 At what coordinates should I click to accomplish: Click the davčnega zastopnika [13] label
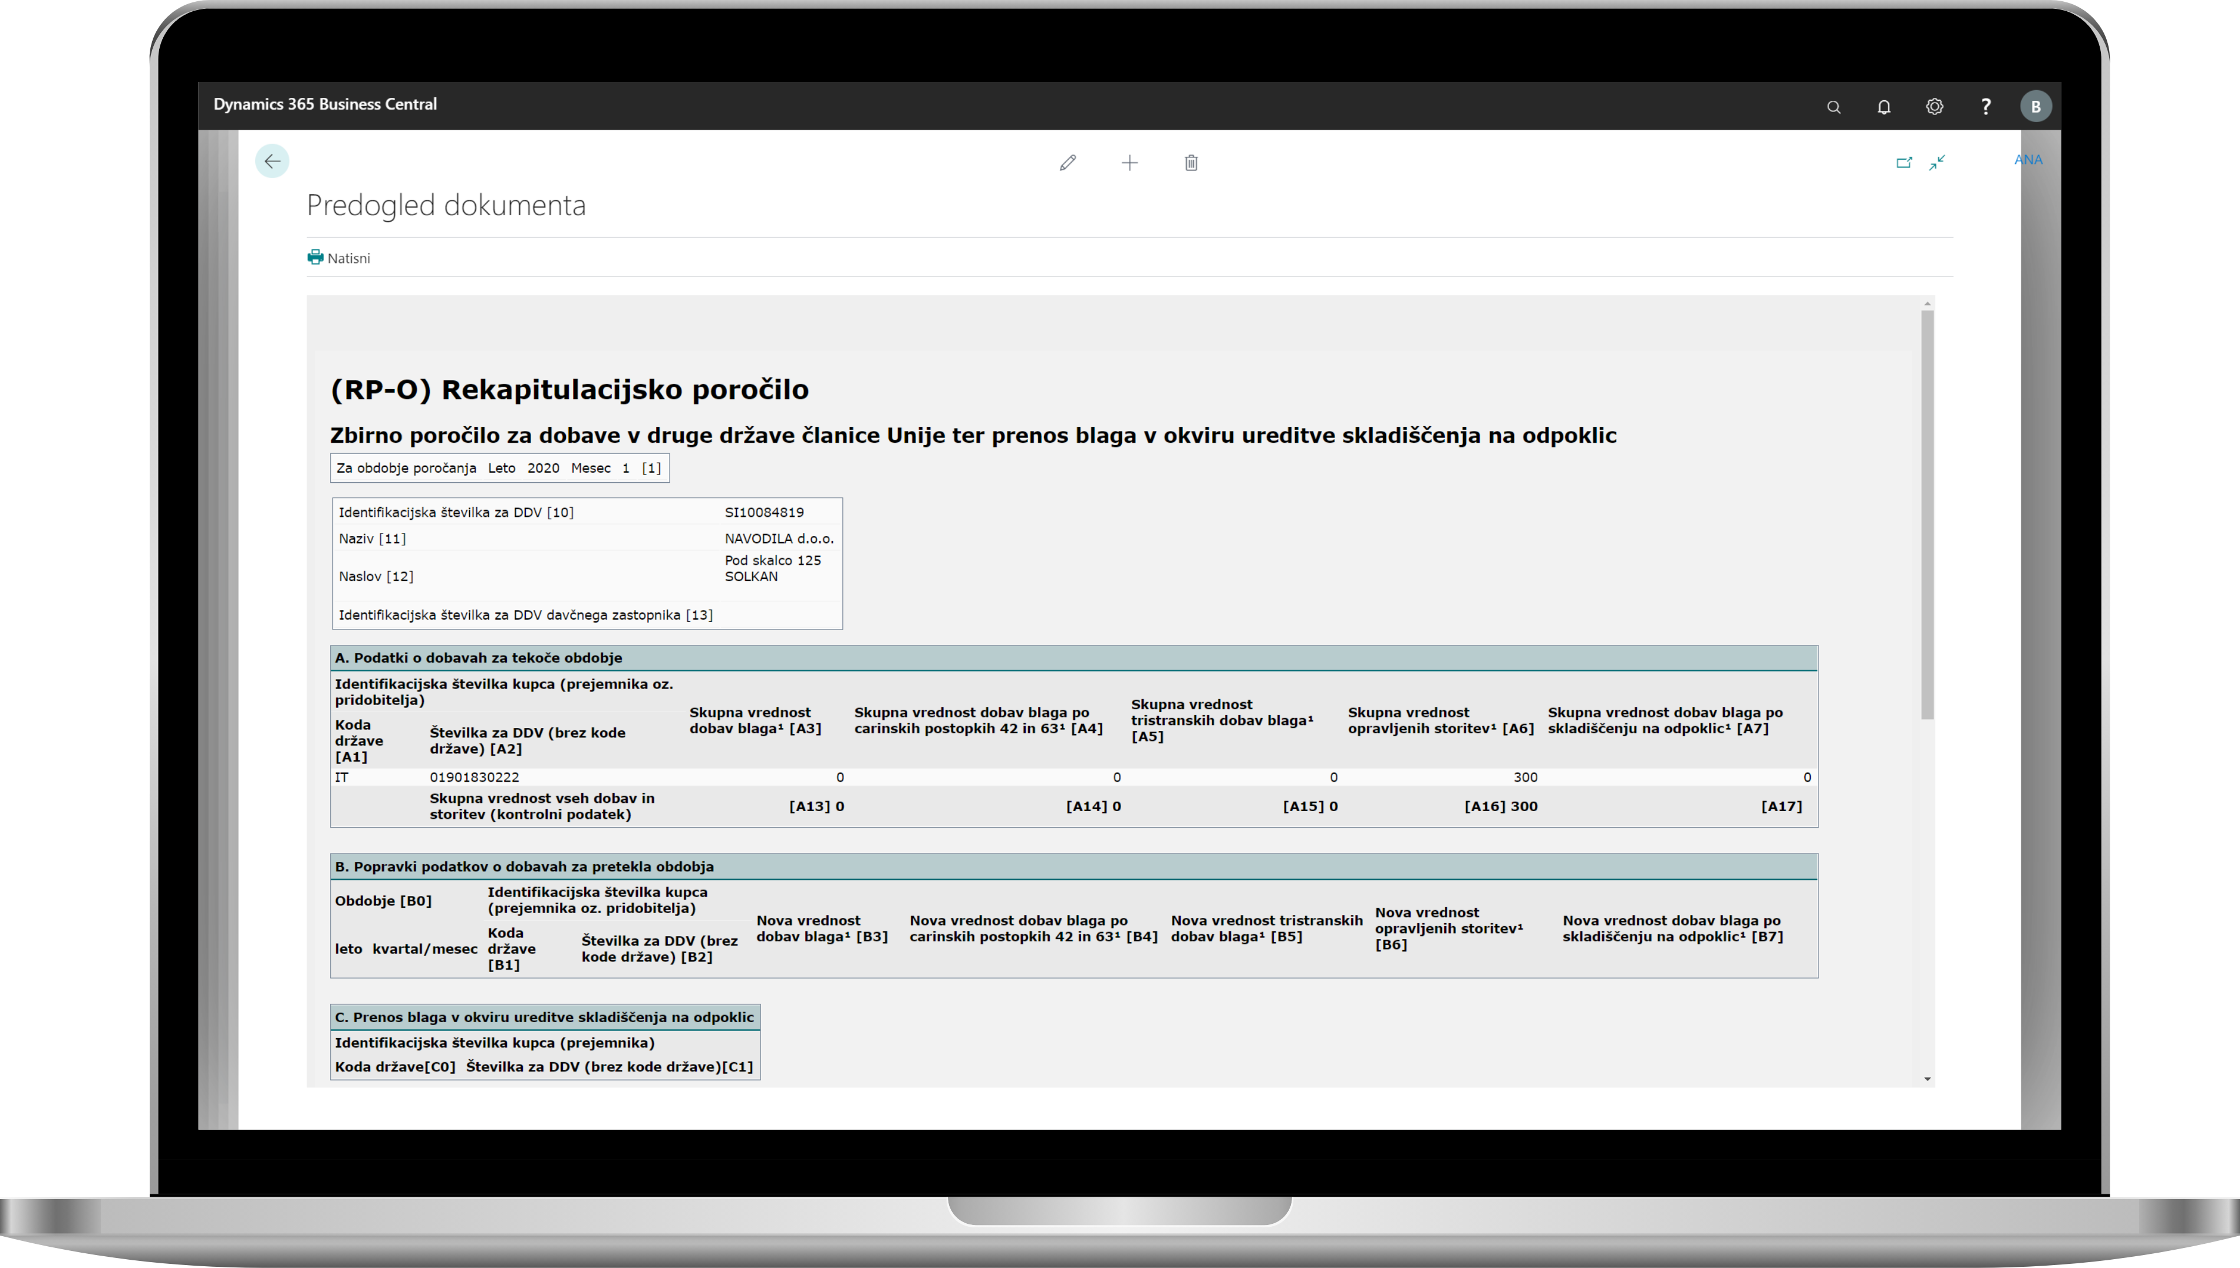(x=526, y=615)
